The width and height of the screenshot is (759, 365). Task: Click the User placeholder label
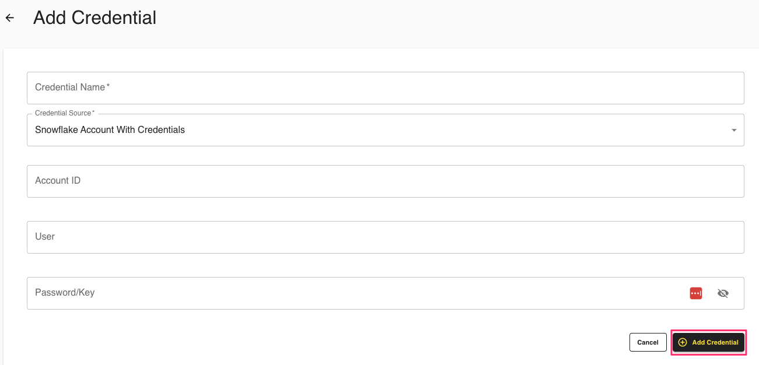(x=45, y=237)
